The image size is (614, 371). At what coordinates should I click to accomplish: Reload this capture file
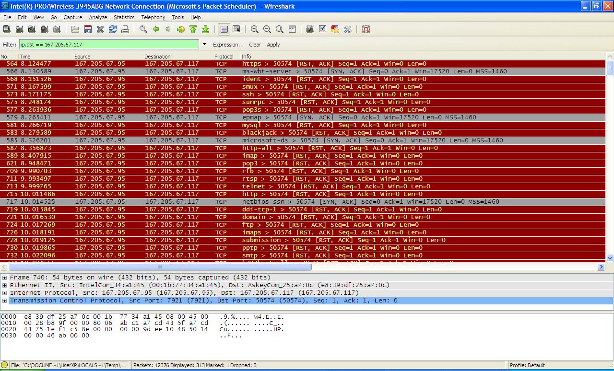pos(113,29)
